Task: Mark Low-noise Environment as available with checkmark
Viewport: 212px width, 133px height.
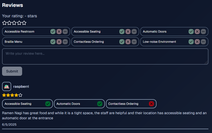Action: click(191, 42)
